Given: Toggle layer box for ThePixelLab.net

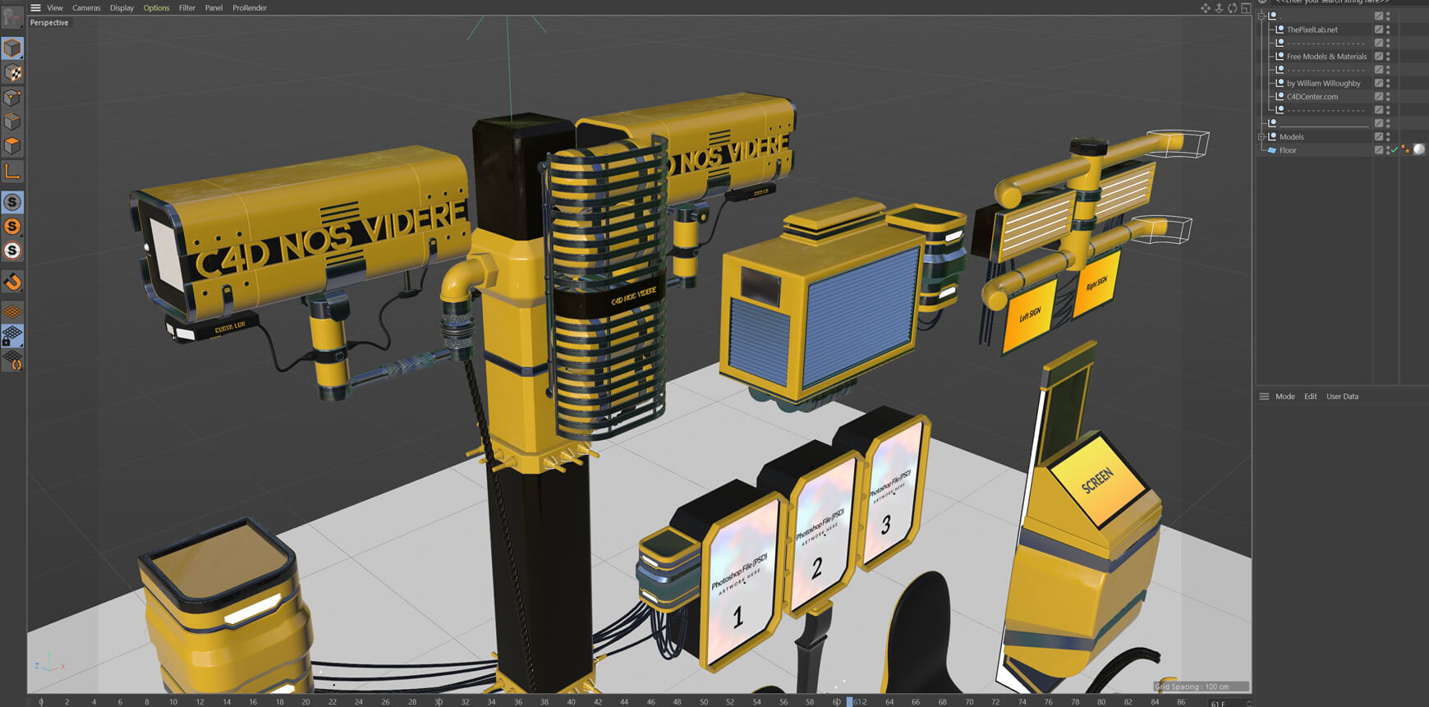Looking at the screenshot, I should (x=1379, y=30).
